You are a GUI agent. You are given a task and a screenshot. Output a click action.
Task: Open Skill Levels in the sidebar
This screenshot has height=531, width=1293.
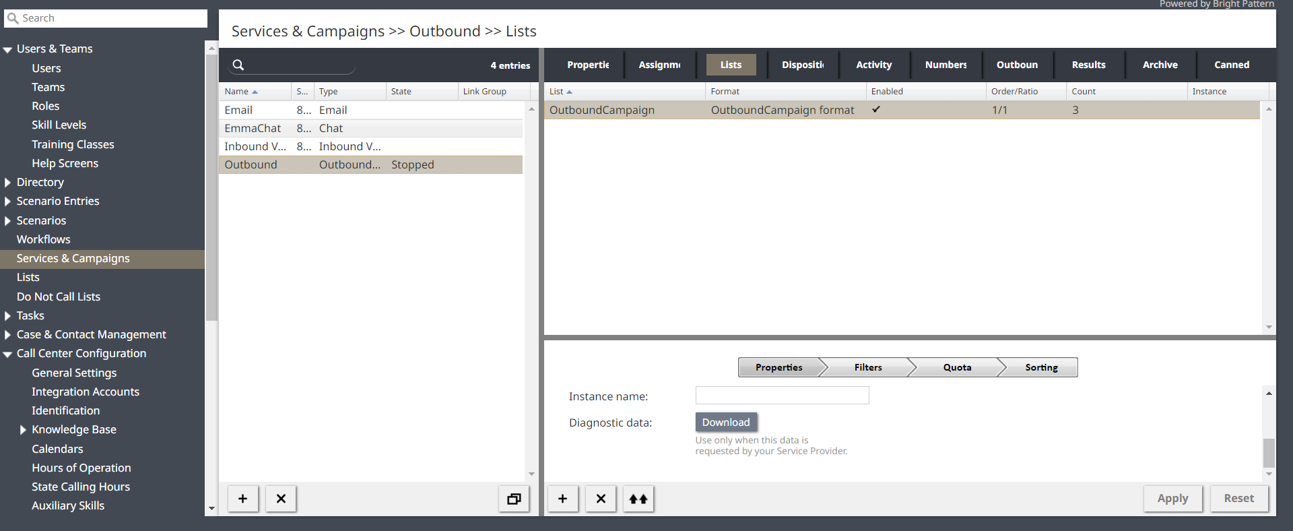(x=59, y=125)
